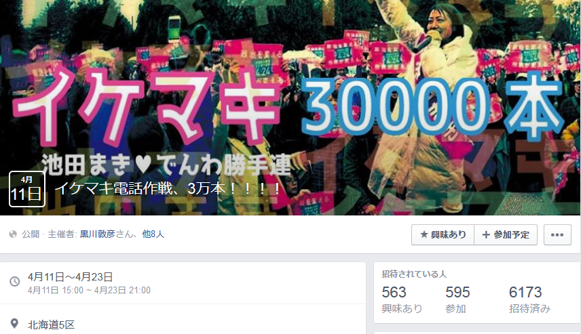Click the location pin icon

(x=14, y=324)
